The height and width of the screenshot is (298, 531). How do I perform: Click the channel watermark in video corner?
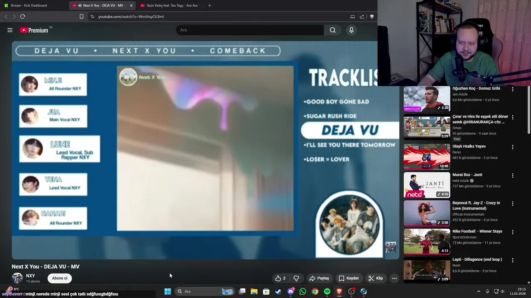coord(390,247)
